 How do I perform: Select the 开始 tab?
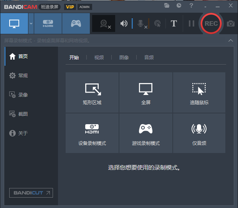pyautogui.click(x=74, y=57)
